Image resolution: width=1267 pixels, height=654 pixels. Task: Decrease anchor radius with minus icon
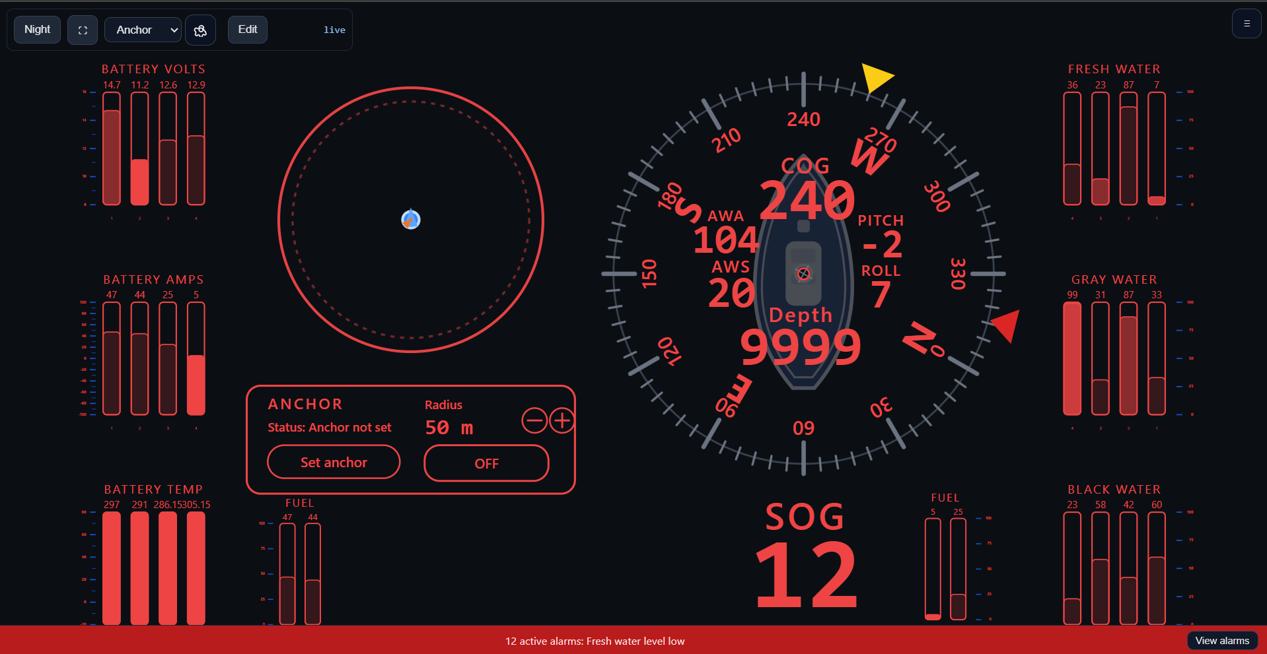(x=534, y=420)
